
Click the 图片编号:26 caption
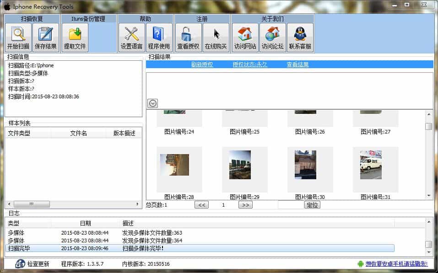click(x=310, y=132)
